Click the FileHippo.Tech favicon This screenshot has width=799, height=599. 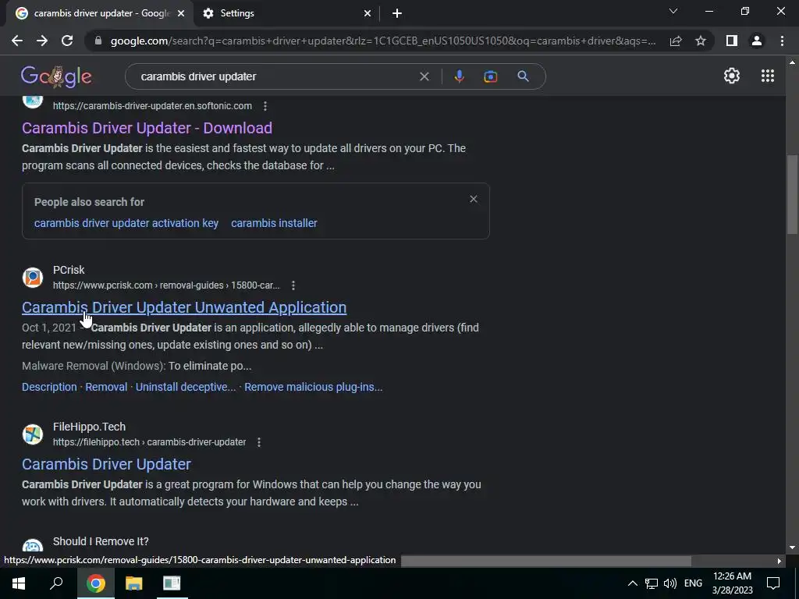click(x=33, y=434)
